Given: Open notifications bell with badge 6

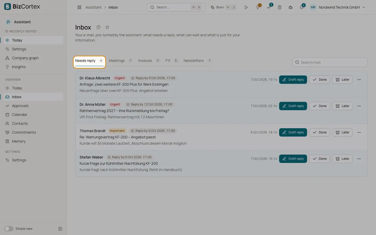Looking at the screenshot, I should [x=302, y=7].
